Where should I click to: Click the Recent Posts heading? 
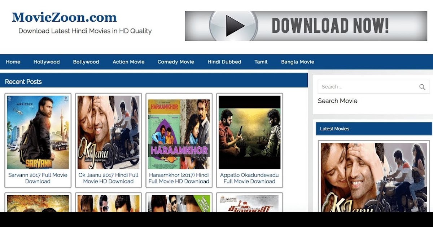tap(23, 82)
